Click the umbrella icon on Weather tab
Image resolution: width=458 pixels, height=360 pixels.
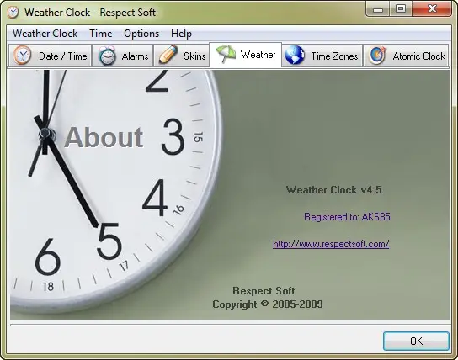tap(226, 54)
